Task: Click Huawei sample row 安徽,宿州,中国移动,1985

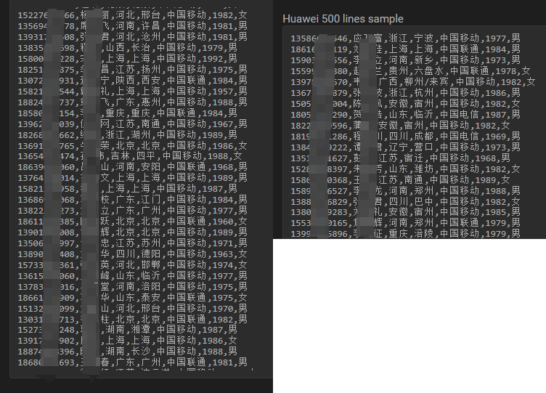Action: click(405, 212)
